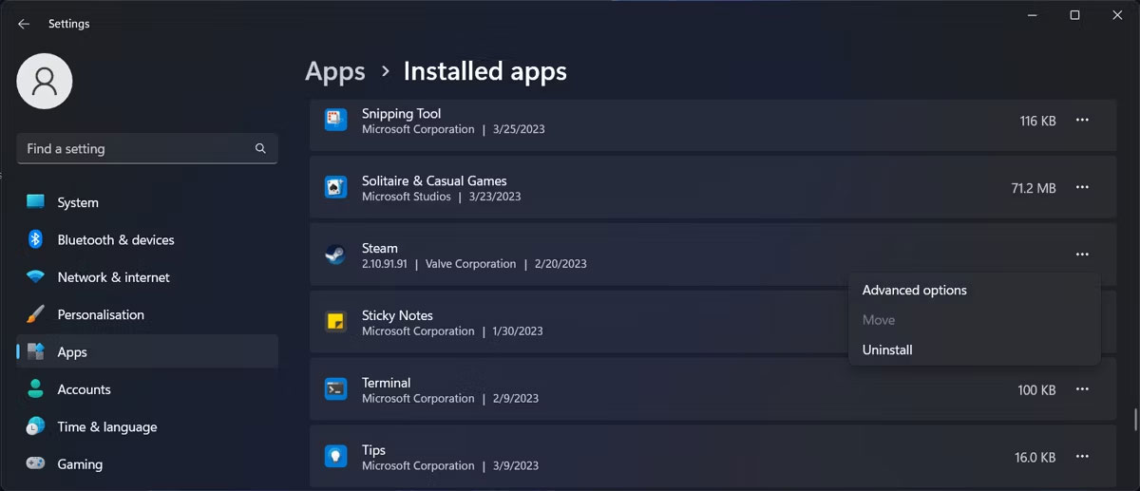Go to Bluetooth & devices settings
This screenshot has width=1140, height=491.
pyautogui.click(x=147, y=239)
